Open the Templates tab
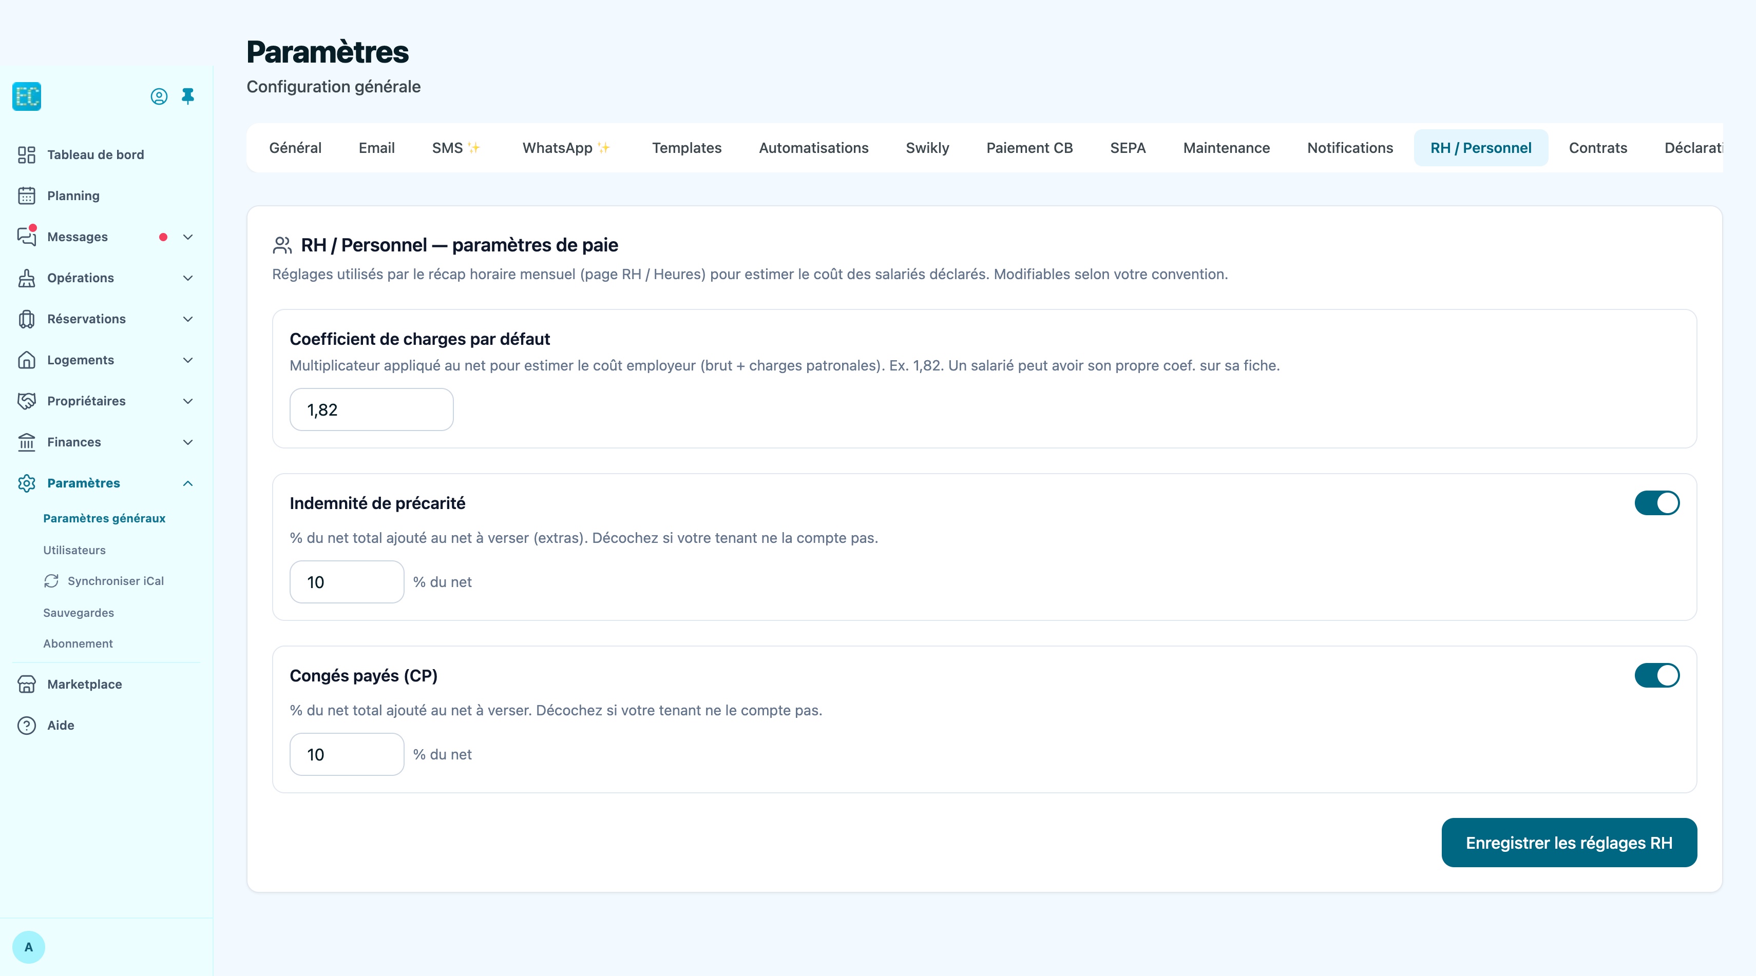1756x976 pixels. (x=686, y=148)
